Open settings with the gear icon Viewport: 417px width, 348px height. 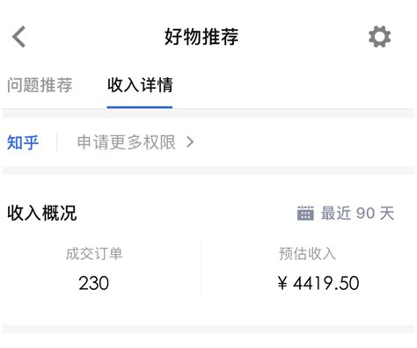[379, 37]
